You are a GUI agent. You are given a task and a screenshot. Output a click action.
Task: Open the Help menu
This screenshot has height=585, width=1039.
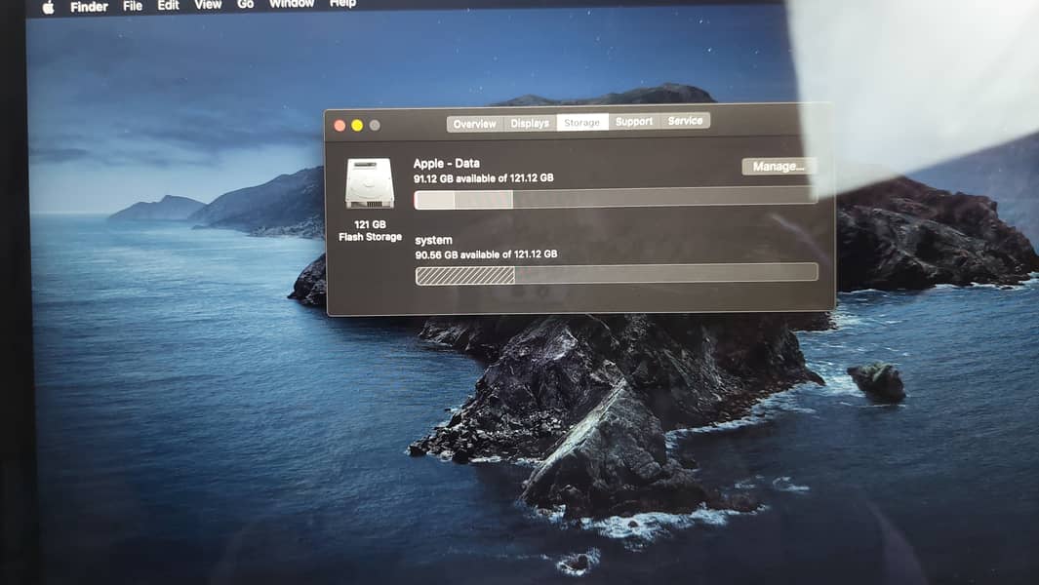[x=342, y=3]
